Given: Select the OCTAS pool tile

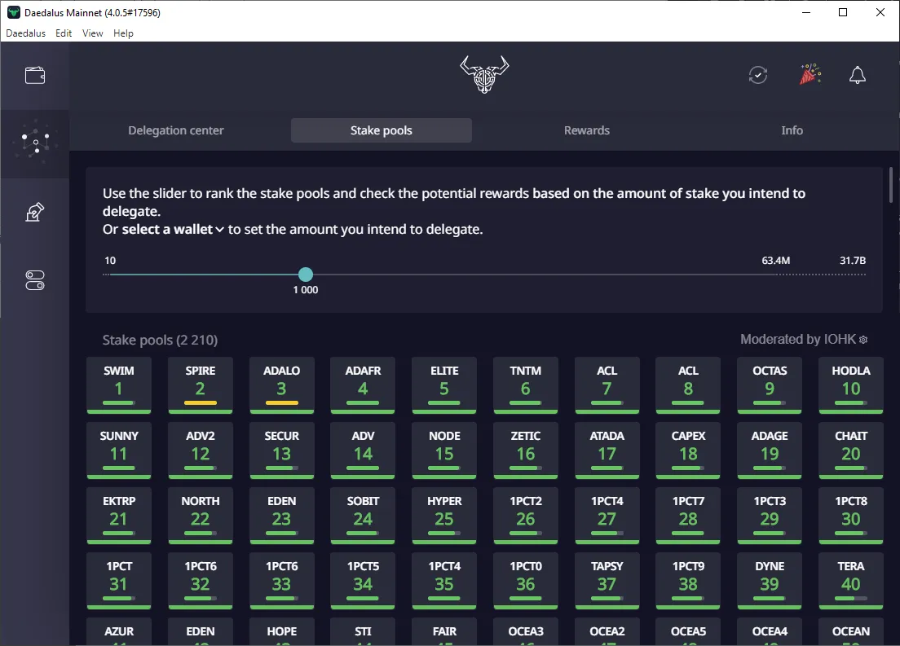Looking at the screenshot, I should [770, 385].
